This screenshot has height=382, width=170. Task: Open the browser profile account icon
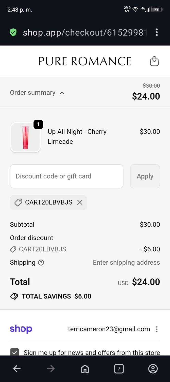[x=153, y=369]
